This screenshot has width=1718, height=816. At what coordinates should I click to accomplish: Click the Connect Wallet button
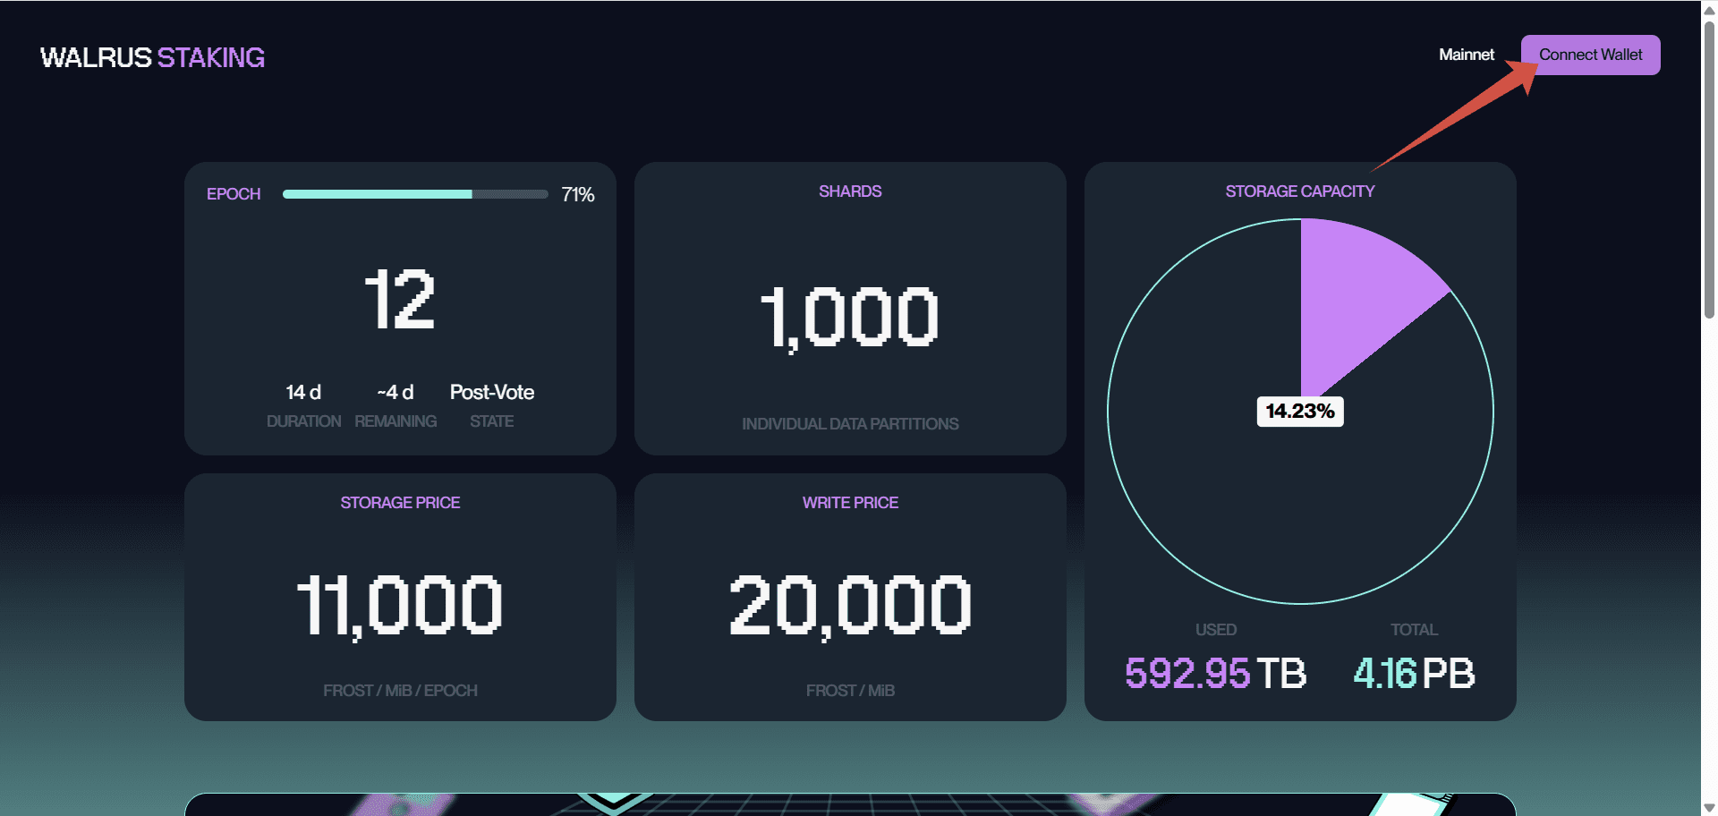(1590, 55)
